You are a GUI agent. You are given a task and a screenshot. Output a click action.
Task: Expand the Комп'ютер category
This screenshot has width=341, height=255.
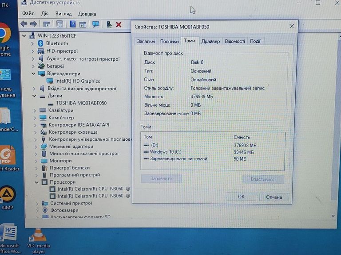35,118
